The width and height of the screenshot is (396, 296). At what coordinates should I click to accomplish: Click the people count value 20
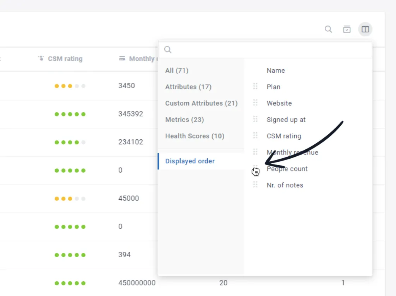[223, 282]
